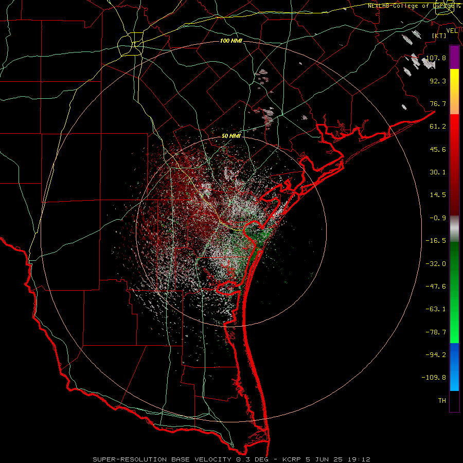Click the purple segment of velocity color bar
The height and width of the screenshot is (463, 463).
point(454,58)
